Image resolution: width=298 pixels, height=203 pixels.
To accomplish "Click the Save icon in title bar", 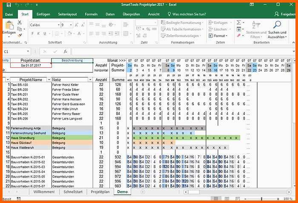I will point(9,5).
